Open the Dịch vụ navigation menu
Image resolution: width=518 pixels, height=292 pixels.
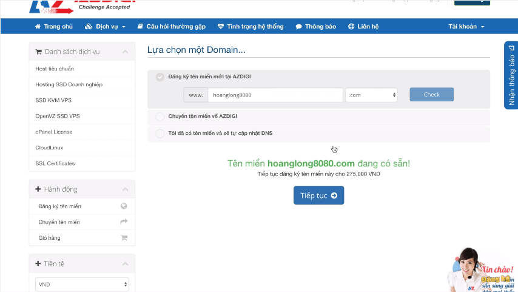(105, 27)
